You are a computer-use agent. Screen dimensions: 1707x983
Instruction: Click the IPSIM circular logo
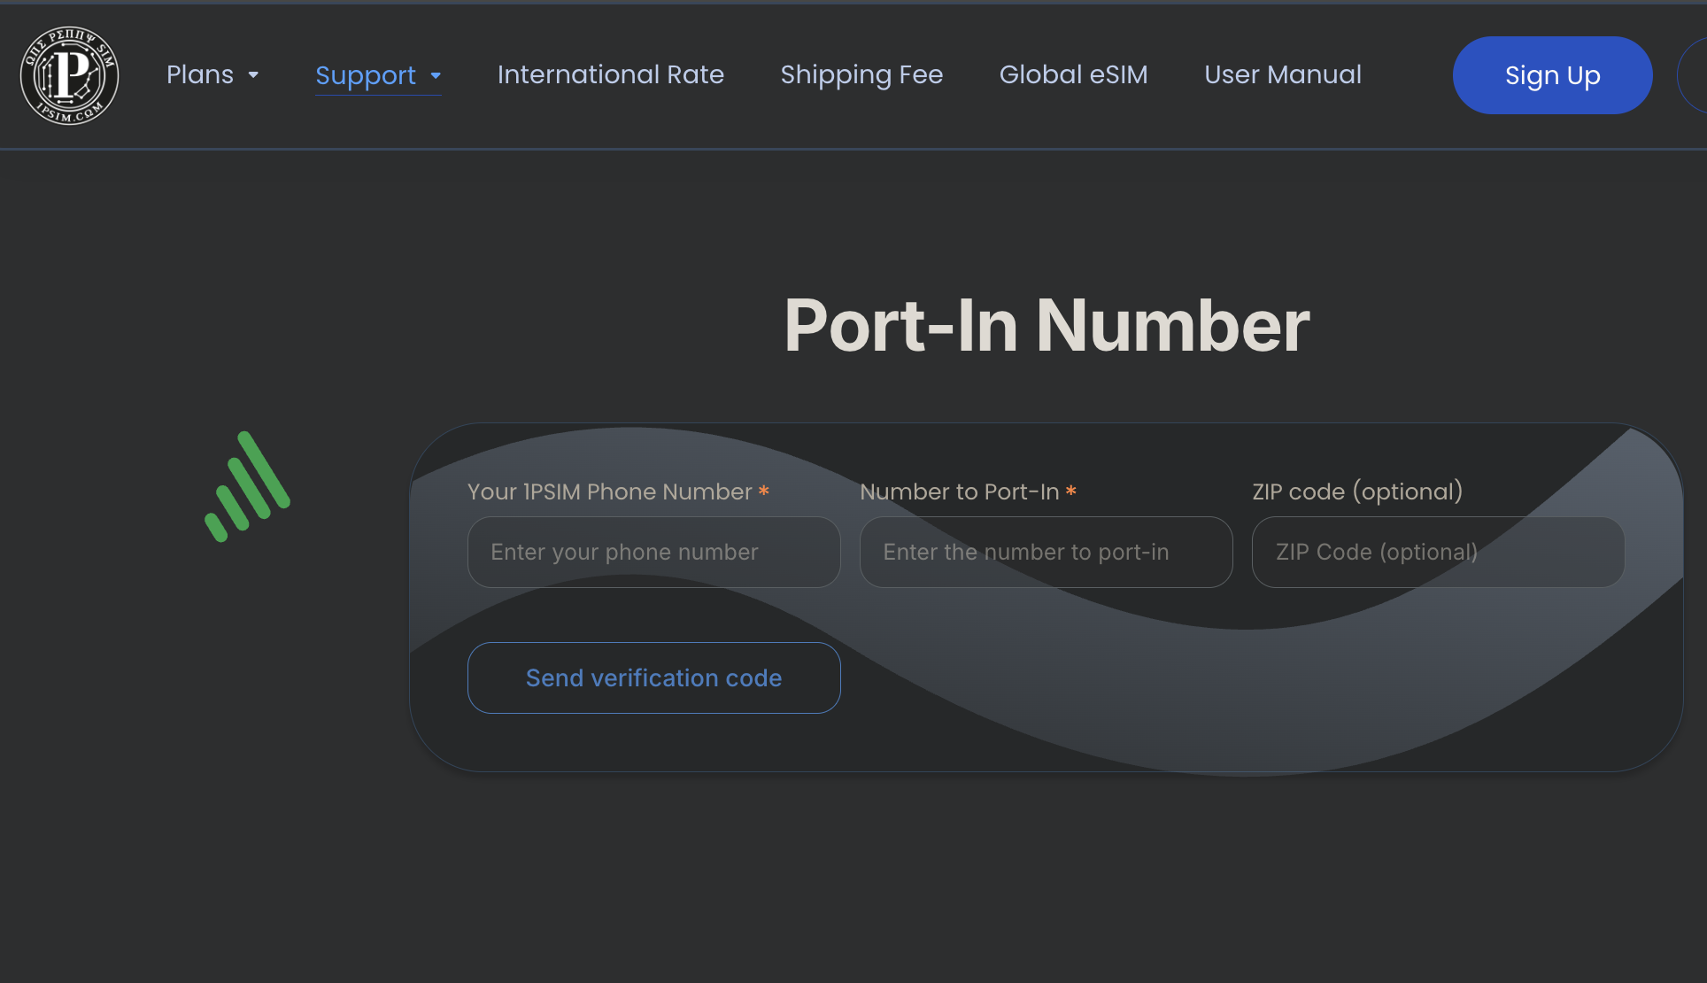pyautogui.click(x=69, y=75)
